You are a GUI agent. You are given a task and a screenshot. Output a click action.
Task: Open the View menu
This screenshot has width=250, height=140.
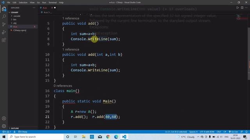pos(32,3)
